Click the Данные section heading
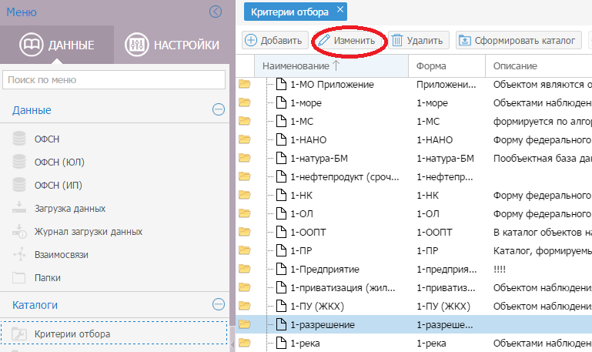The image size is (592, 352). 32,110
